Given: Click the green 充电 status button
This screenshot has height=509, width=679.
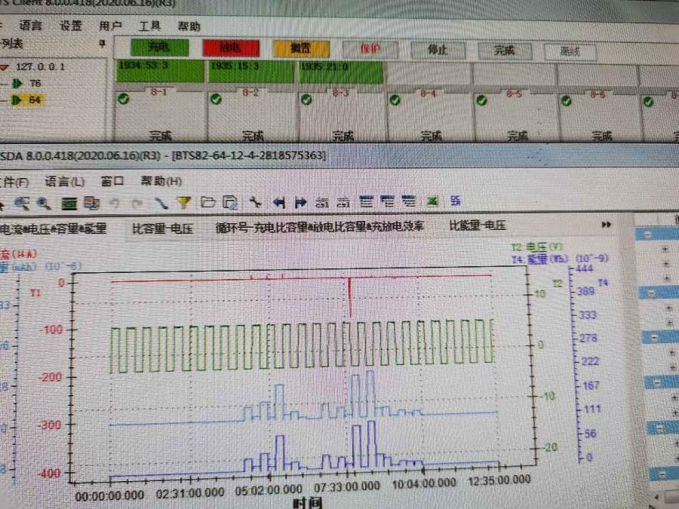Looking at the screenshot, I should tap(159, 48).
